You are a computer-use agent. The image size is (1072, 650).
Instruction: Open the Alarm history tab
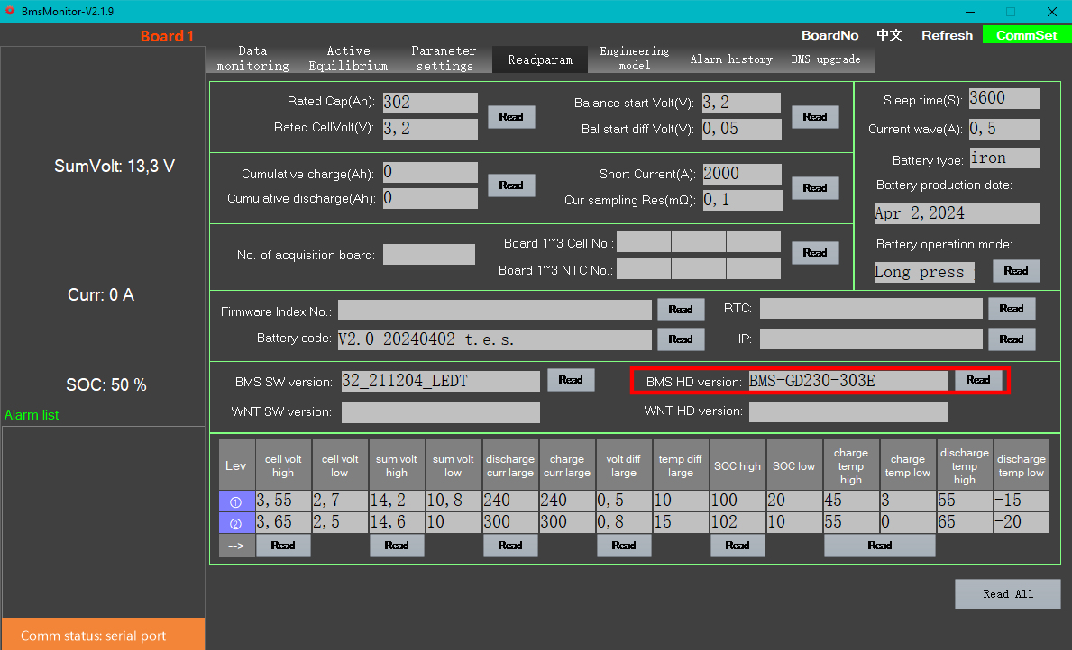coord(731,59)
